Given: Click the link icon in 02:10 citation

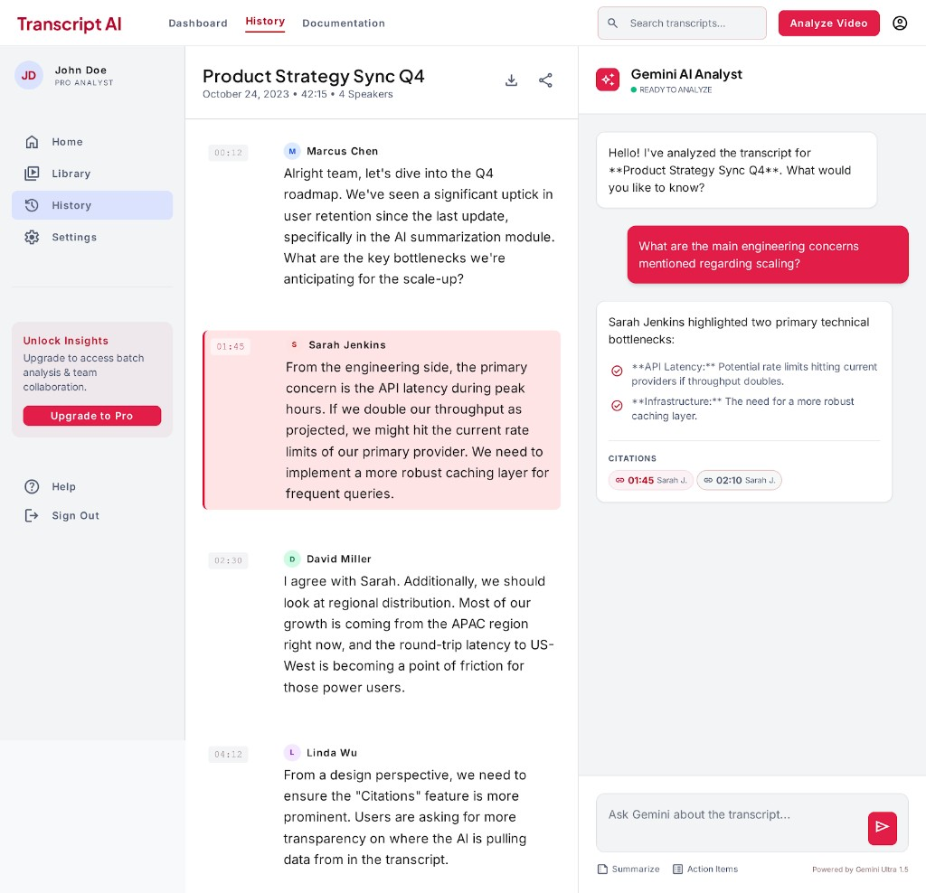Looking at the screenshot, I should click(707, 481).
